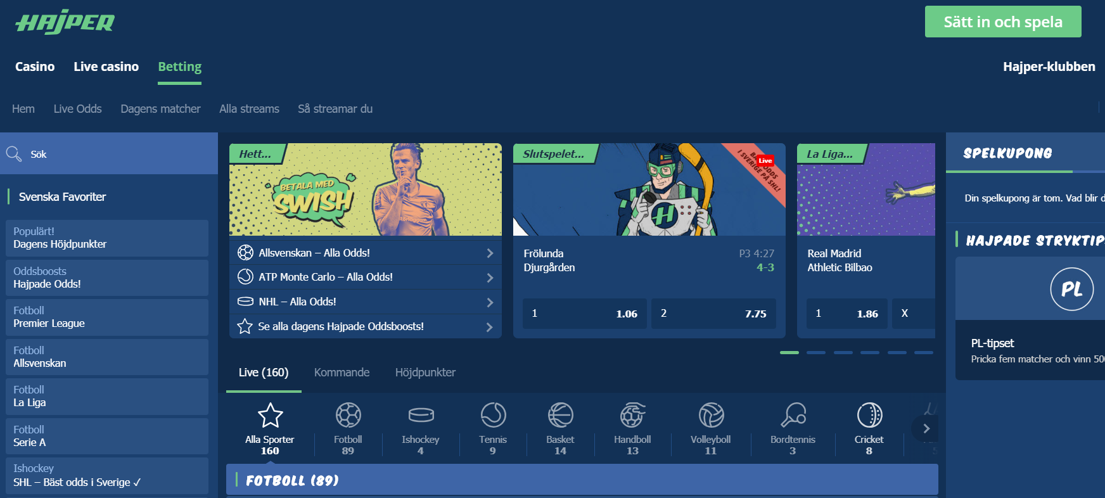Expand ATP Monte Carlo – Alla Odds! row
Screen dimensions: 1105x498
(x=366, y=277)
